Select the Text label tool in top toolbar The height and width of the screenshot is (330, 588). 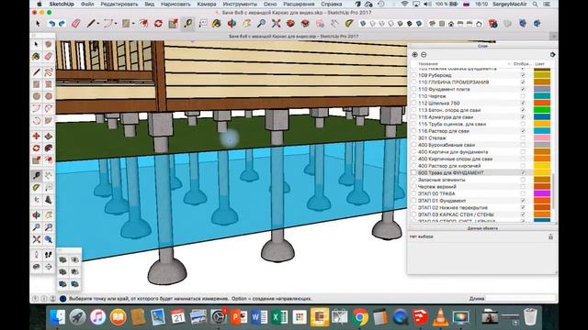(x=203, y=24)
